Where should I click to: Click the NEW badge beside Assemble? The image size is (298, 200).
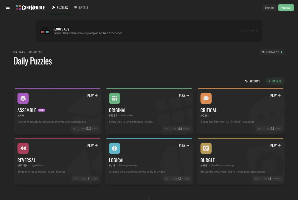click(x=41, y=110)
